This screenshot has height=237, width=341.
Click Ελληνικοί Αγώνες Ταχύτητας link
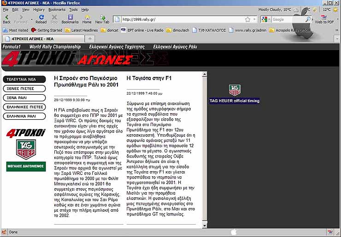tap(117, 46)
